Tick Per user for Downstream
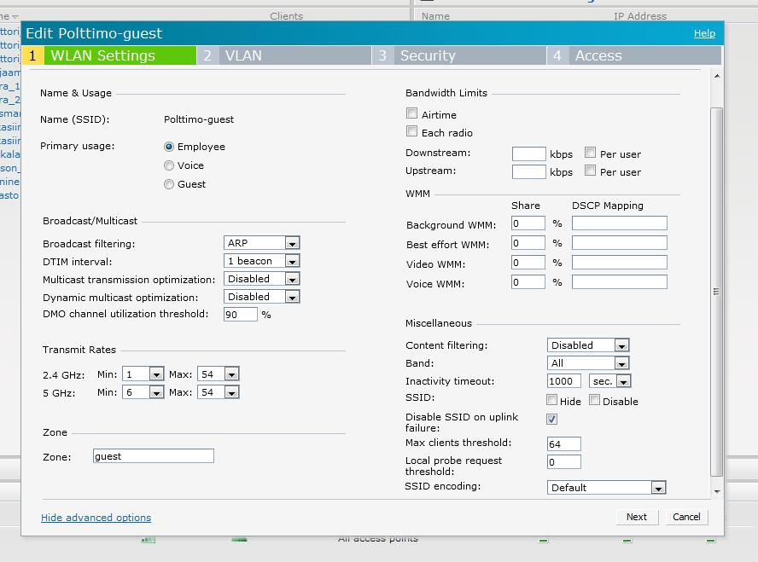The width and height of the screenshot is (758, 562). pyautogui.click(x=590, y=153)
